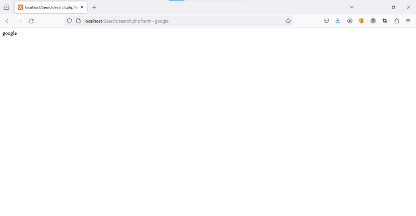Viewport: 416px width, 216px height.
Task: Open the Extensions puzzle menu
Action: point(396,21)
